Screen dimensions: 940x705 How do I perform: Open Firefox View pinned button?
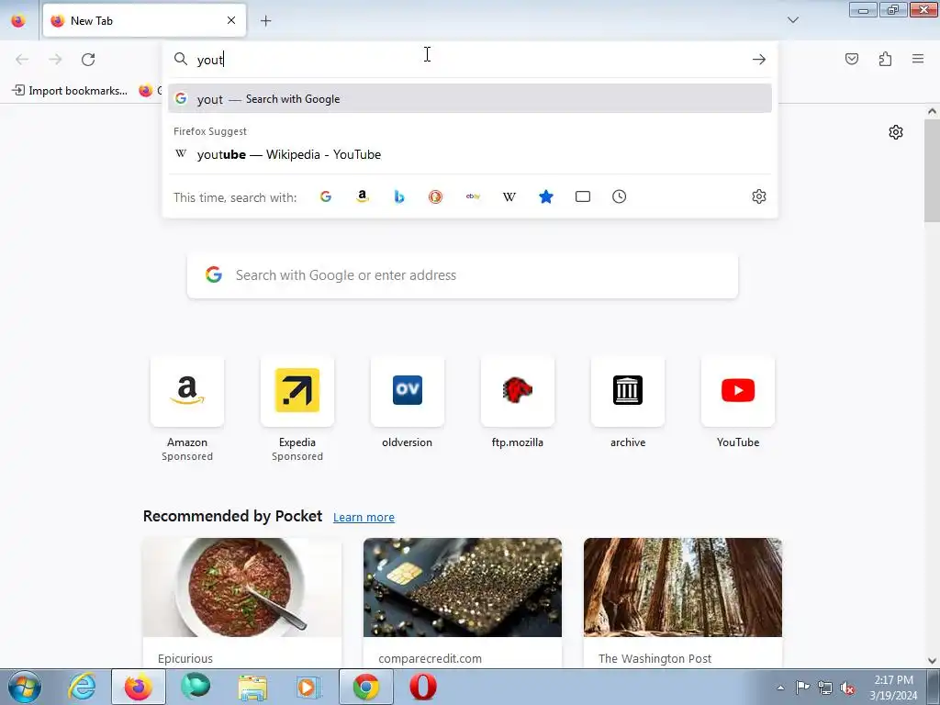click(18, 20)
